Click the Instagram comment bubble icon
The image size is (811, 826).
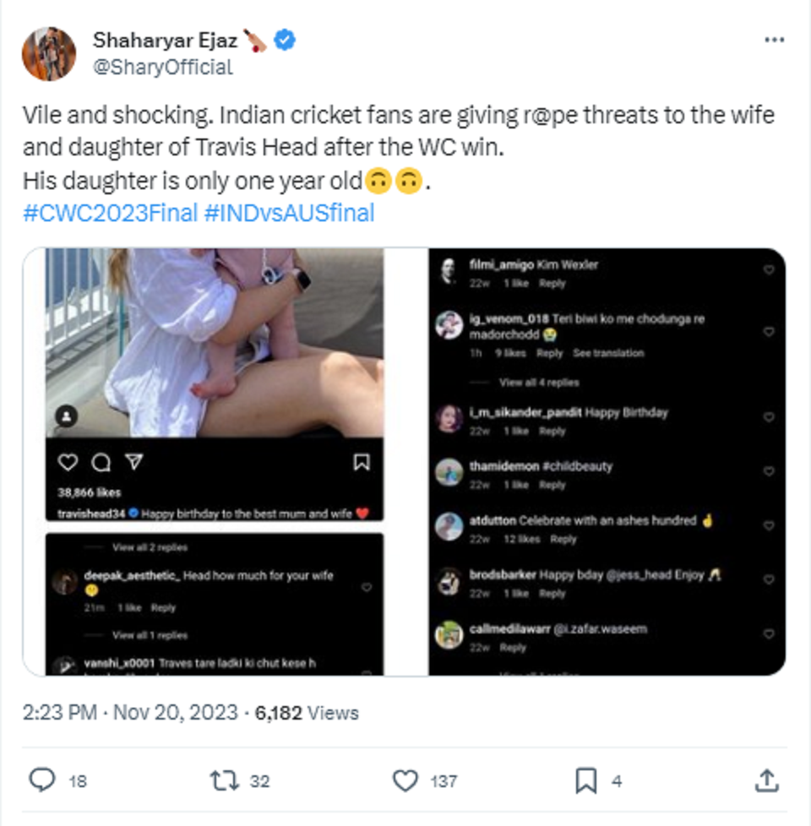coord(101,463)
